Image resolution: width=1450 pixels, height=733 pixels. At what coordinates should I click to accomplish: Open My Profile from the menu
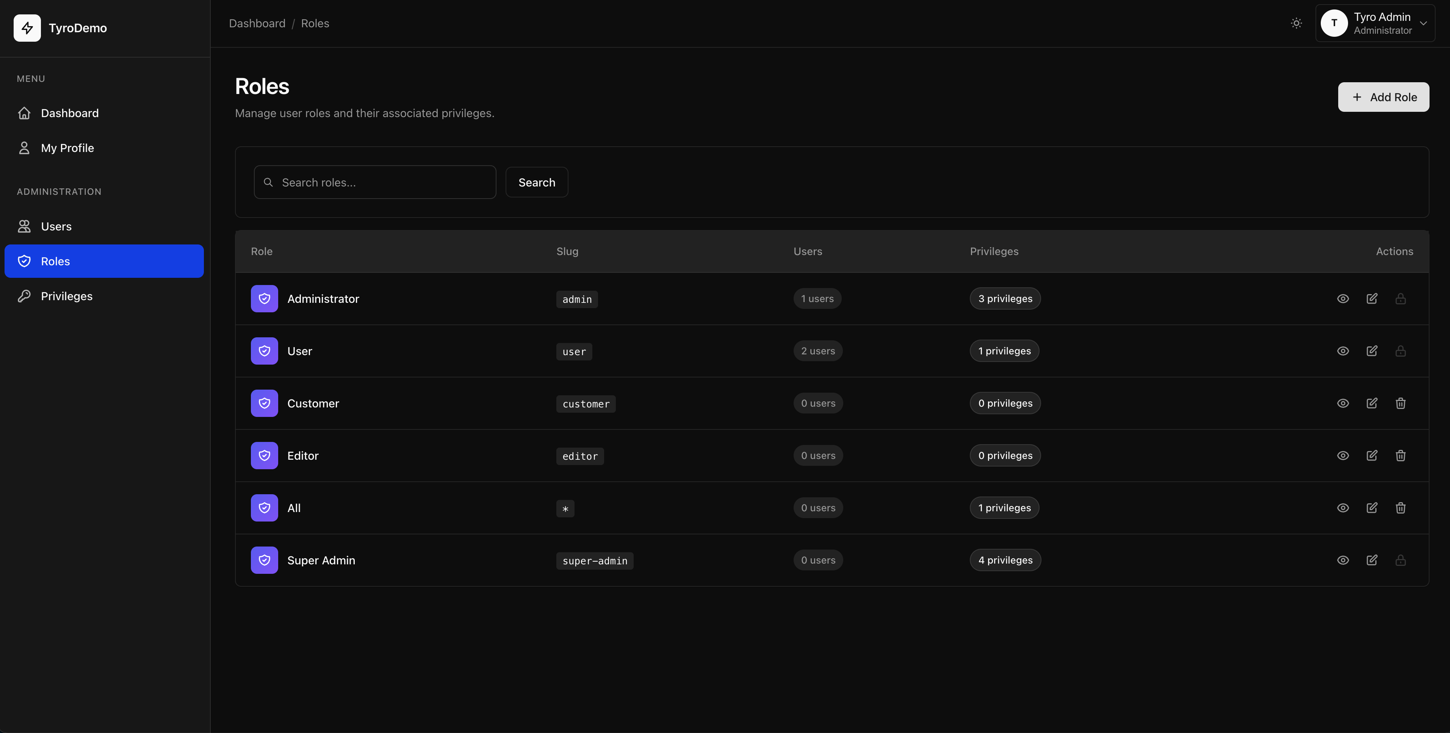[x=67, y=148]
